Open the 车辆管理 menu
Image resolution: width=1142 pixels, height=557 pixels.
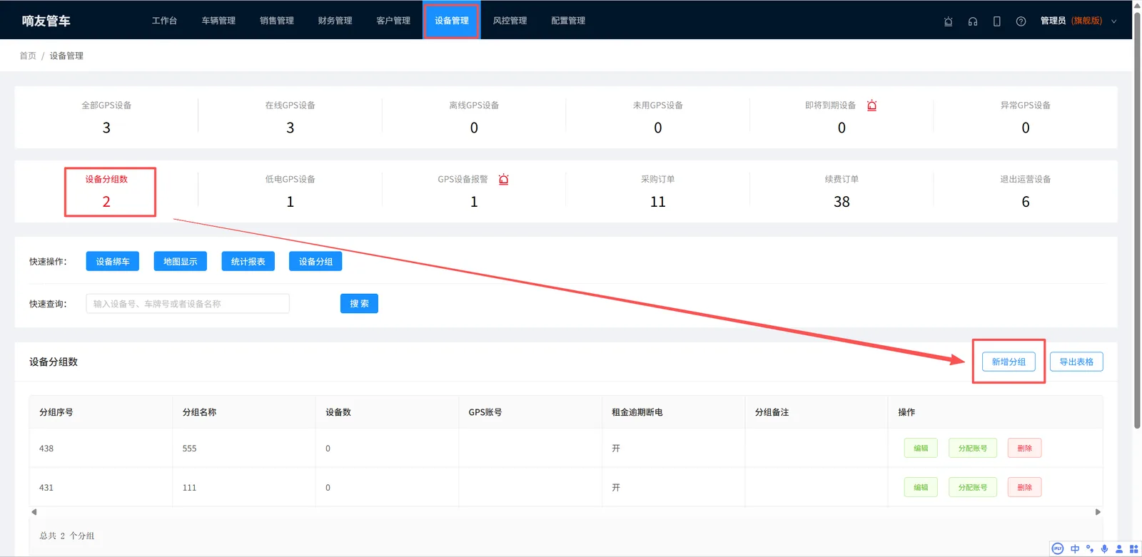coord(218,21)
